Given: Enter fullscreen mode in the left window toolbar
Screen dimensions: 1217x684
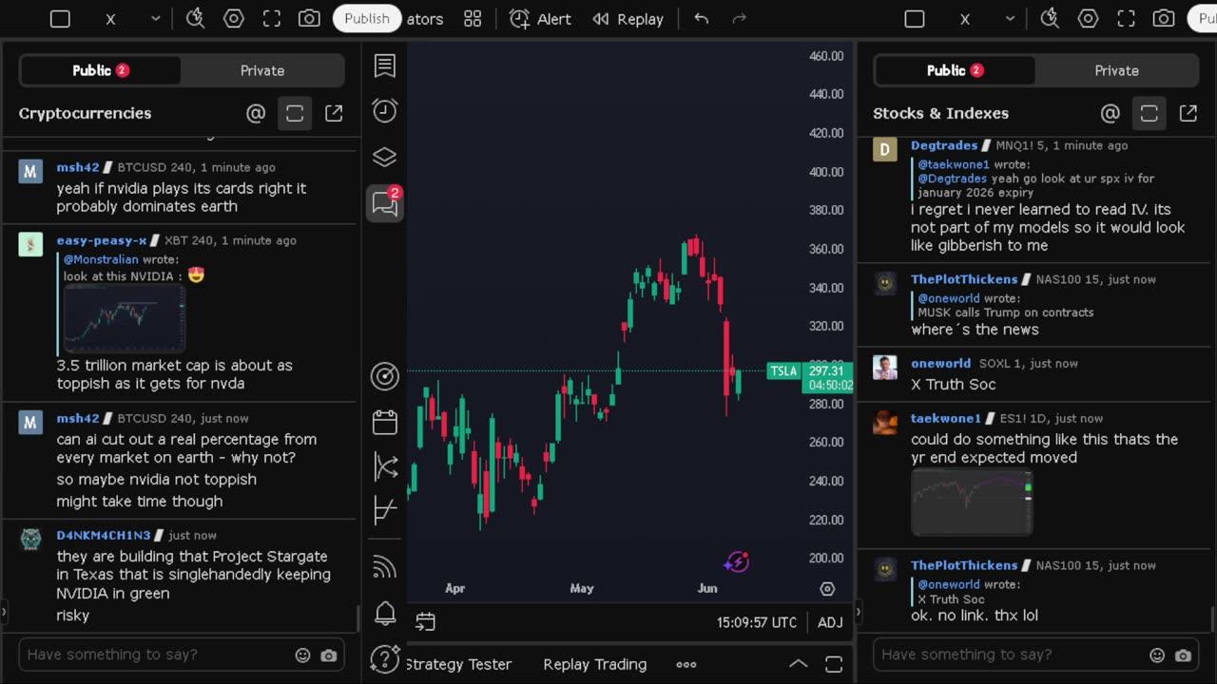Looking at the screenshot, I should pos(271,19).
